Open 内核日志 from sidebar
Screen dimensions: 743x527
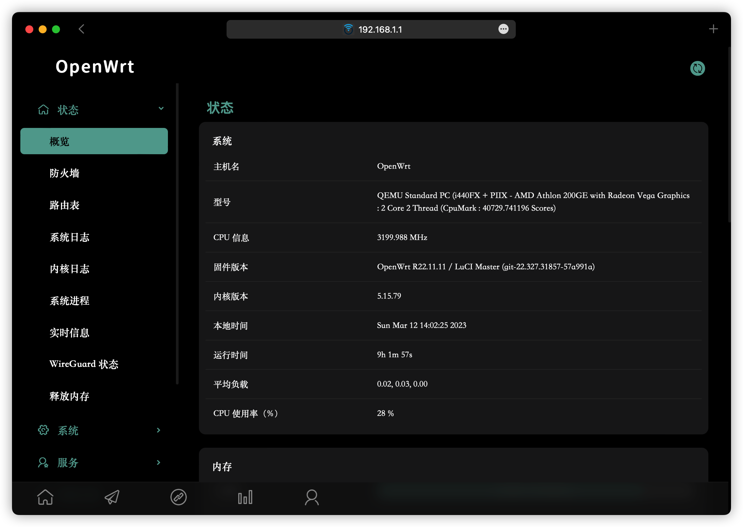(69, 269)
